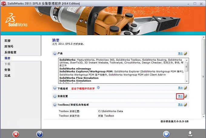Click pencil edit icon in 下载选项 row
The height and width of the screenshot is (138, 206).
pos(185,88)
